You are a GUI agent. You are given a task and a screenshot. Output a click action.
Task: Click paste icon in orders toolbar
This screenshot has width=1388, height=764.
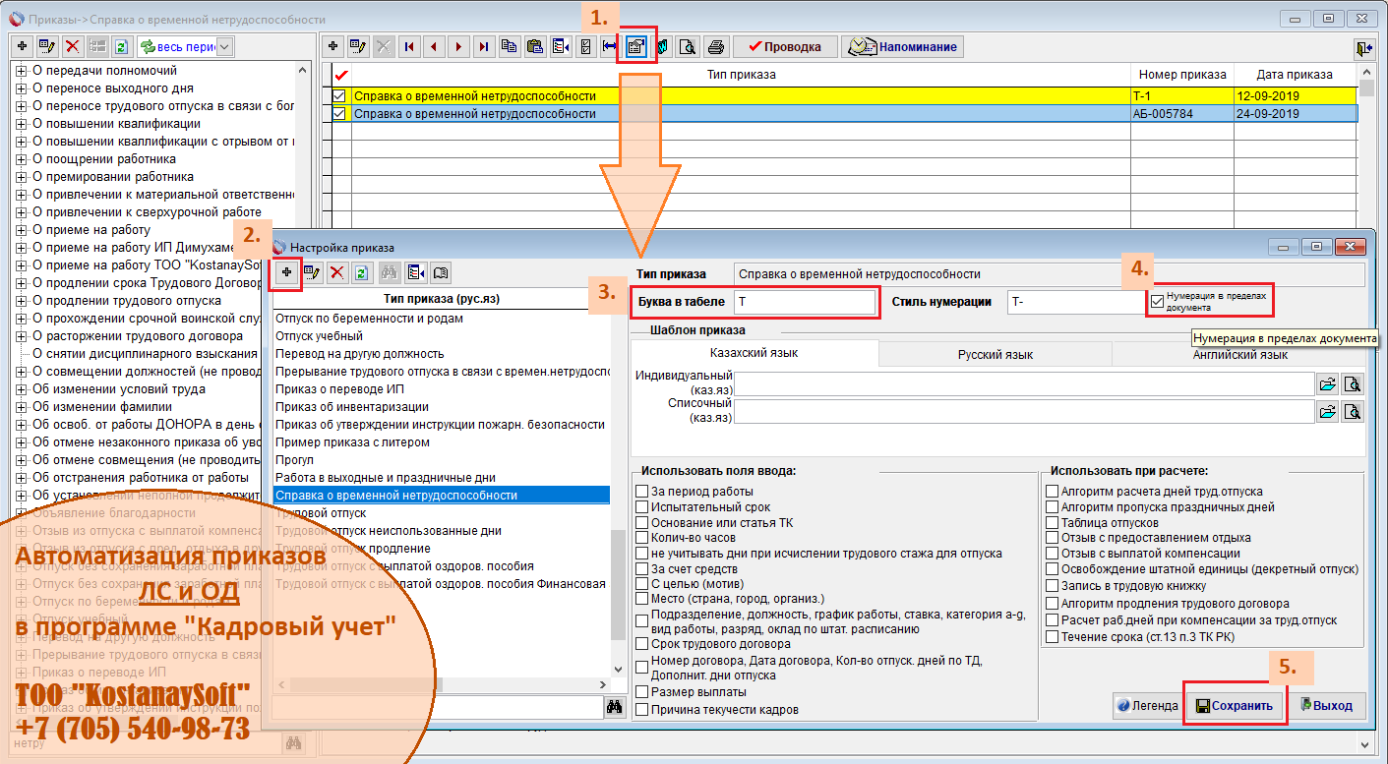tap(534, 46)
